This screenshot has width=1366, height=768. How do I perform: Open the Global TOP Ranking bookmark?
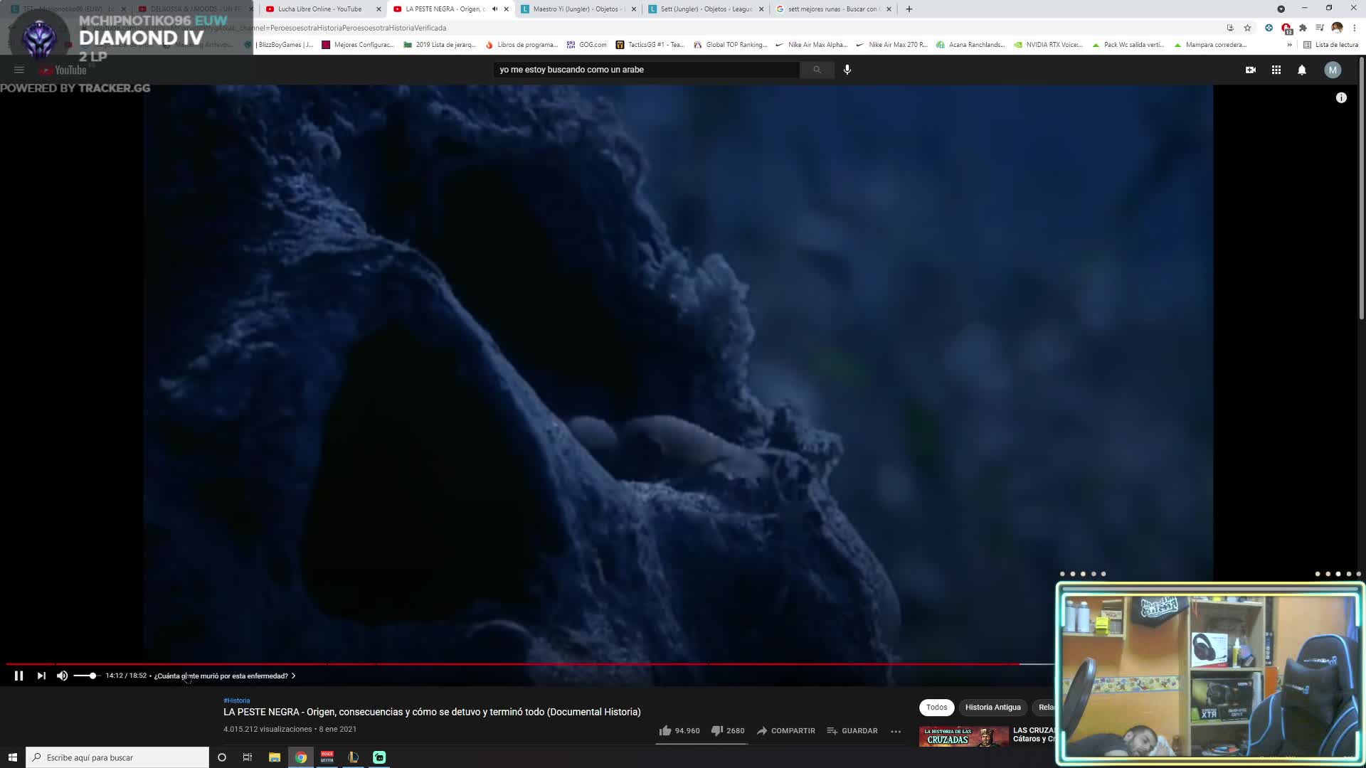tap(730, 45)
